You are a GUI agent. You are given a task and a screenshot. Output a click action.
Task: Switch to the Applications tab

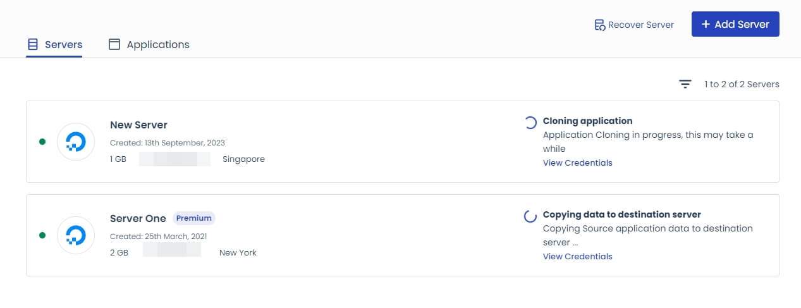[x=149, y=44]
